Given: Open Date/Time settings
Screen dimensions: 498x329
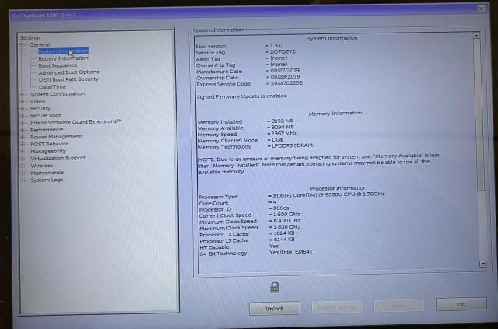Looking at the screenshot, I should [x=52, y=86].
